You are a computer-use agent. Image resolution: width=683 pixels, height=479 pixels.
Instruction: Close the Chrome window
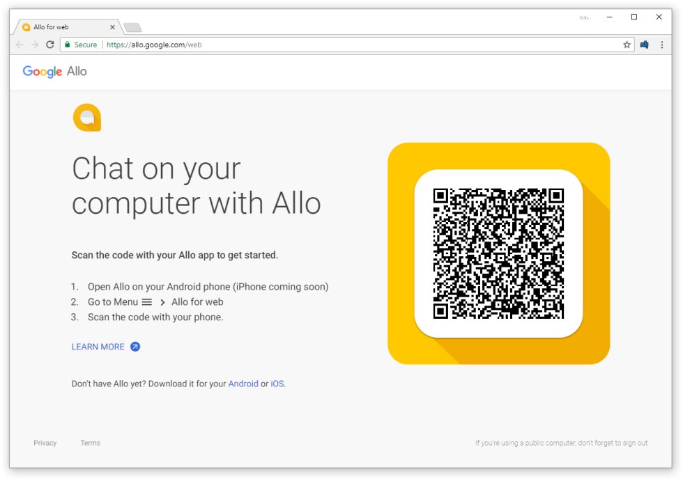659,17
